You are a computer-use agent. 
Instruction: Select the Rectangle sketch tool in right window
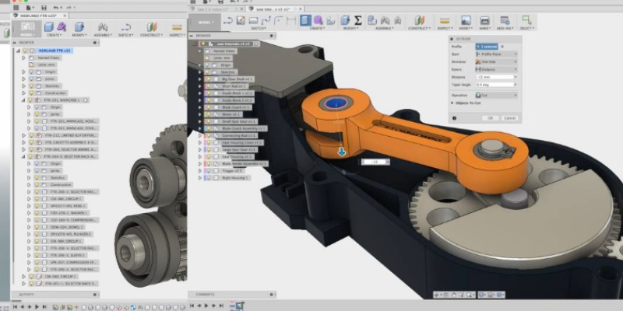(253, 20)
